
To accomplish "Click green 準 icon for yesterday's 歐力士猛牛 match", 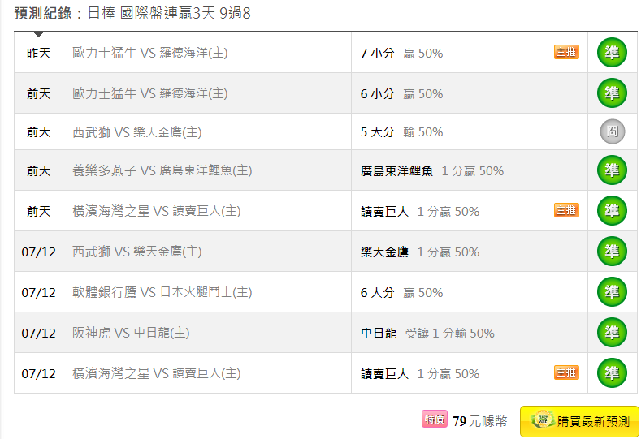I will (612, 53).
